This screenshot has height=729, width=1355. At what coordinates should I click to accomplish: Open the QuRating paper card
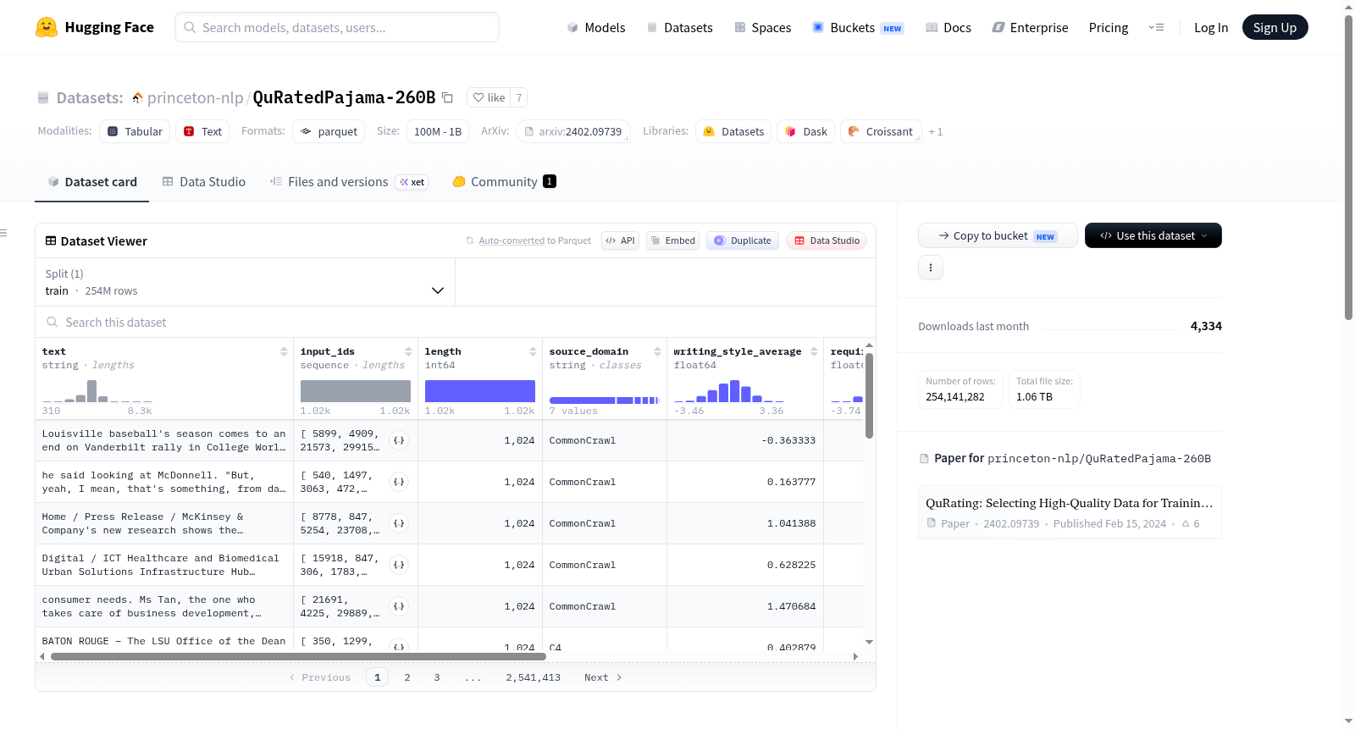coord(1070,512)
